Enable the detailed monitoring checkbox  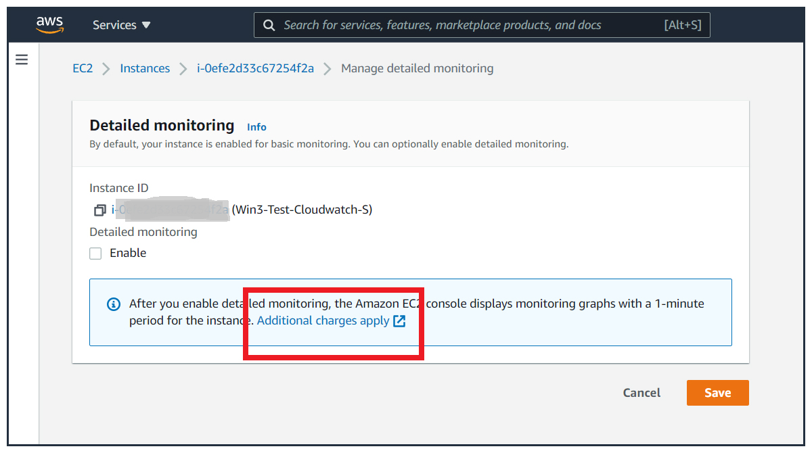click(x=96, y=254)
